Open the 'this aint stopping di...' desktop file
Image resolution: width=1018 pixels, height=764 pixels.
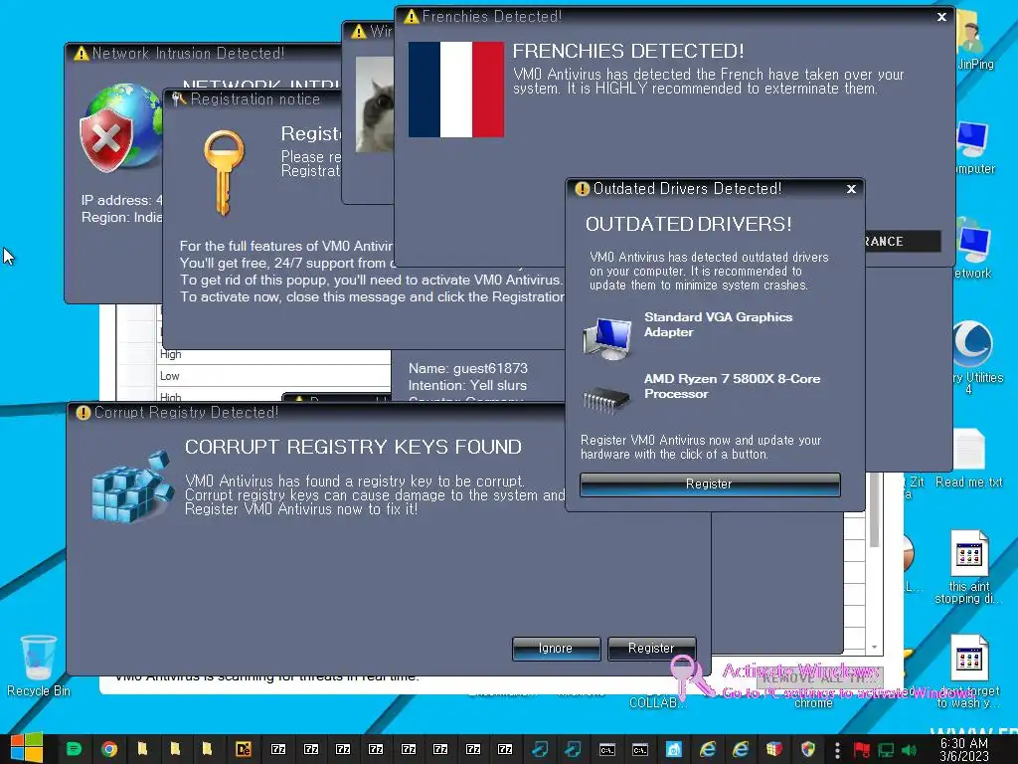tap(969, 567)
